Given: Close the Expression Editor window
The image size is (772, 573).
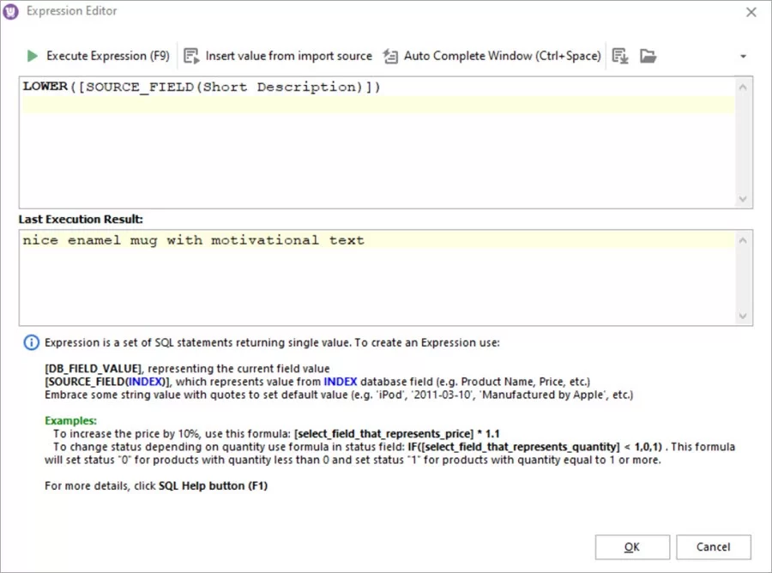Looking at the screenshot, I should (x=751, y=12).
